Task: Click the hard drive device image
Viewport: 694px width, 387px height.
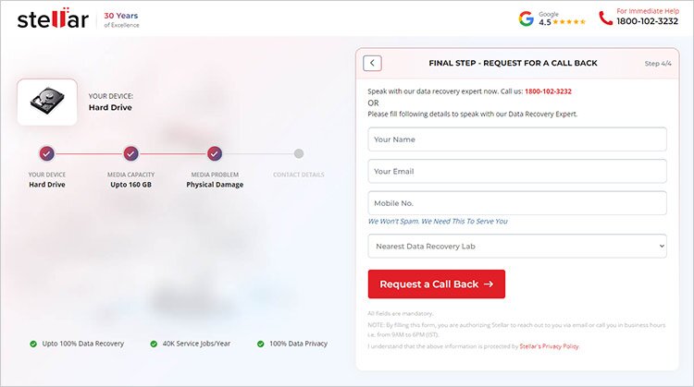Action: click(46, 102)
